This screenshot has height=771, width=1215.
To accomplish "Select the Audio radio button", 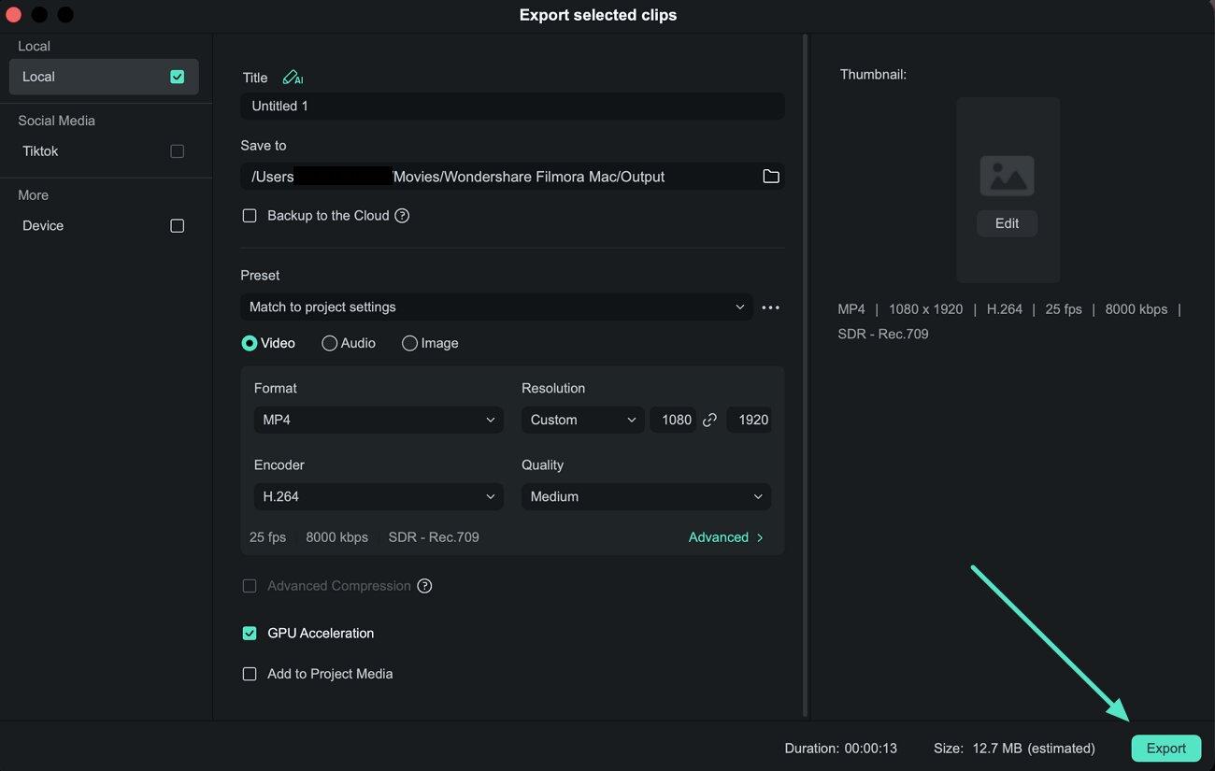I will pyautogui.click(x=329, y=344).
